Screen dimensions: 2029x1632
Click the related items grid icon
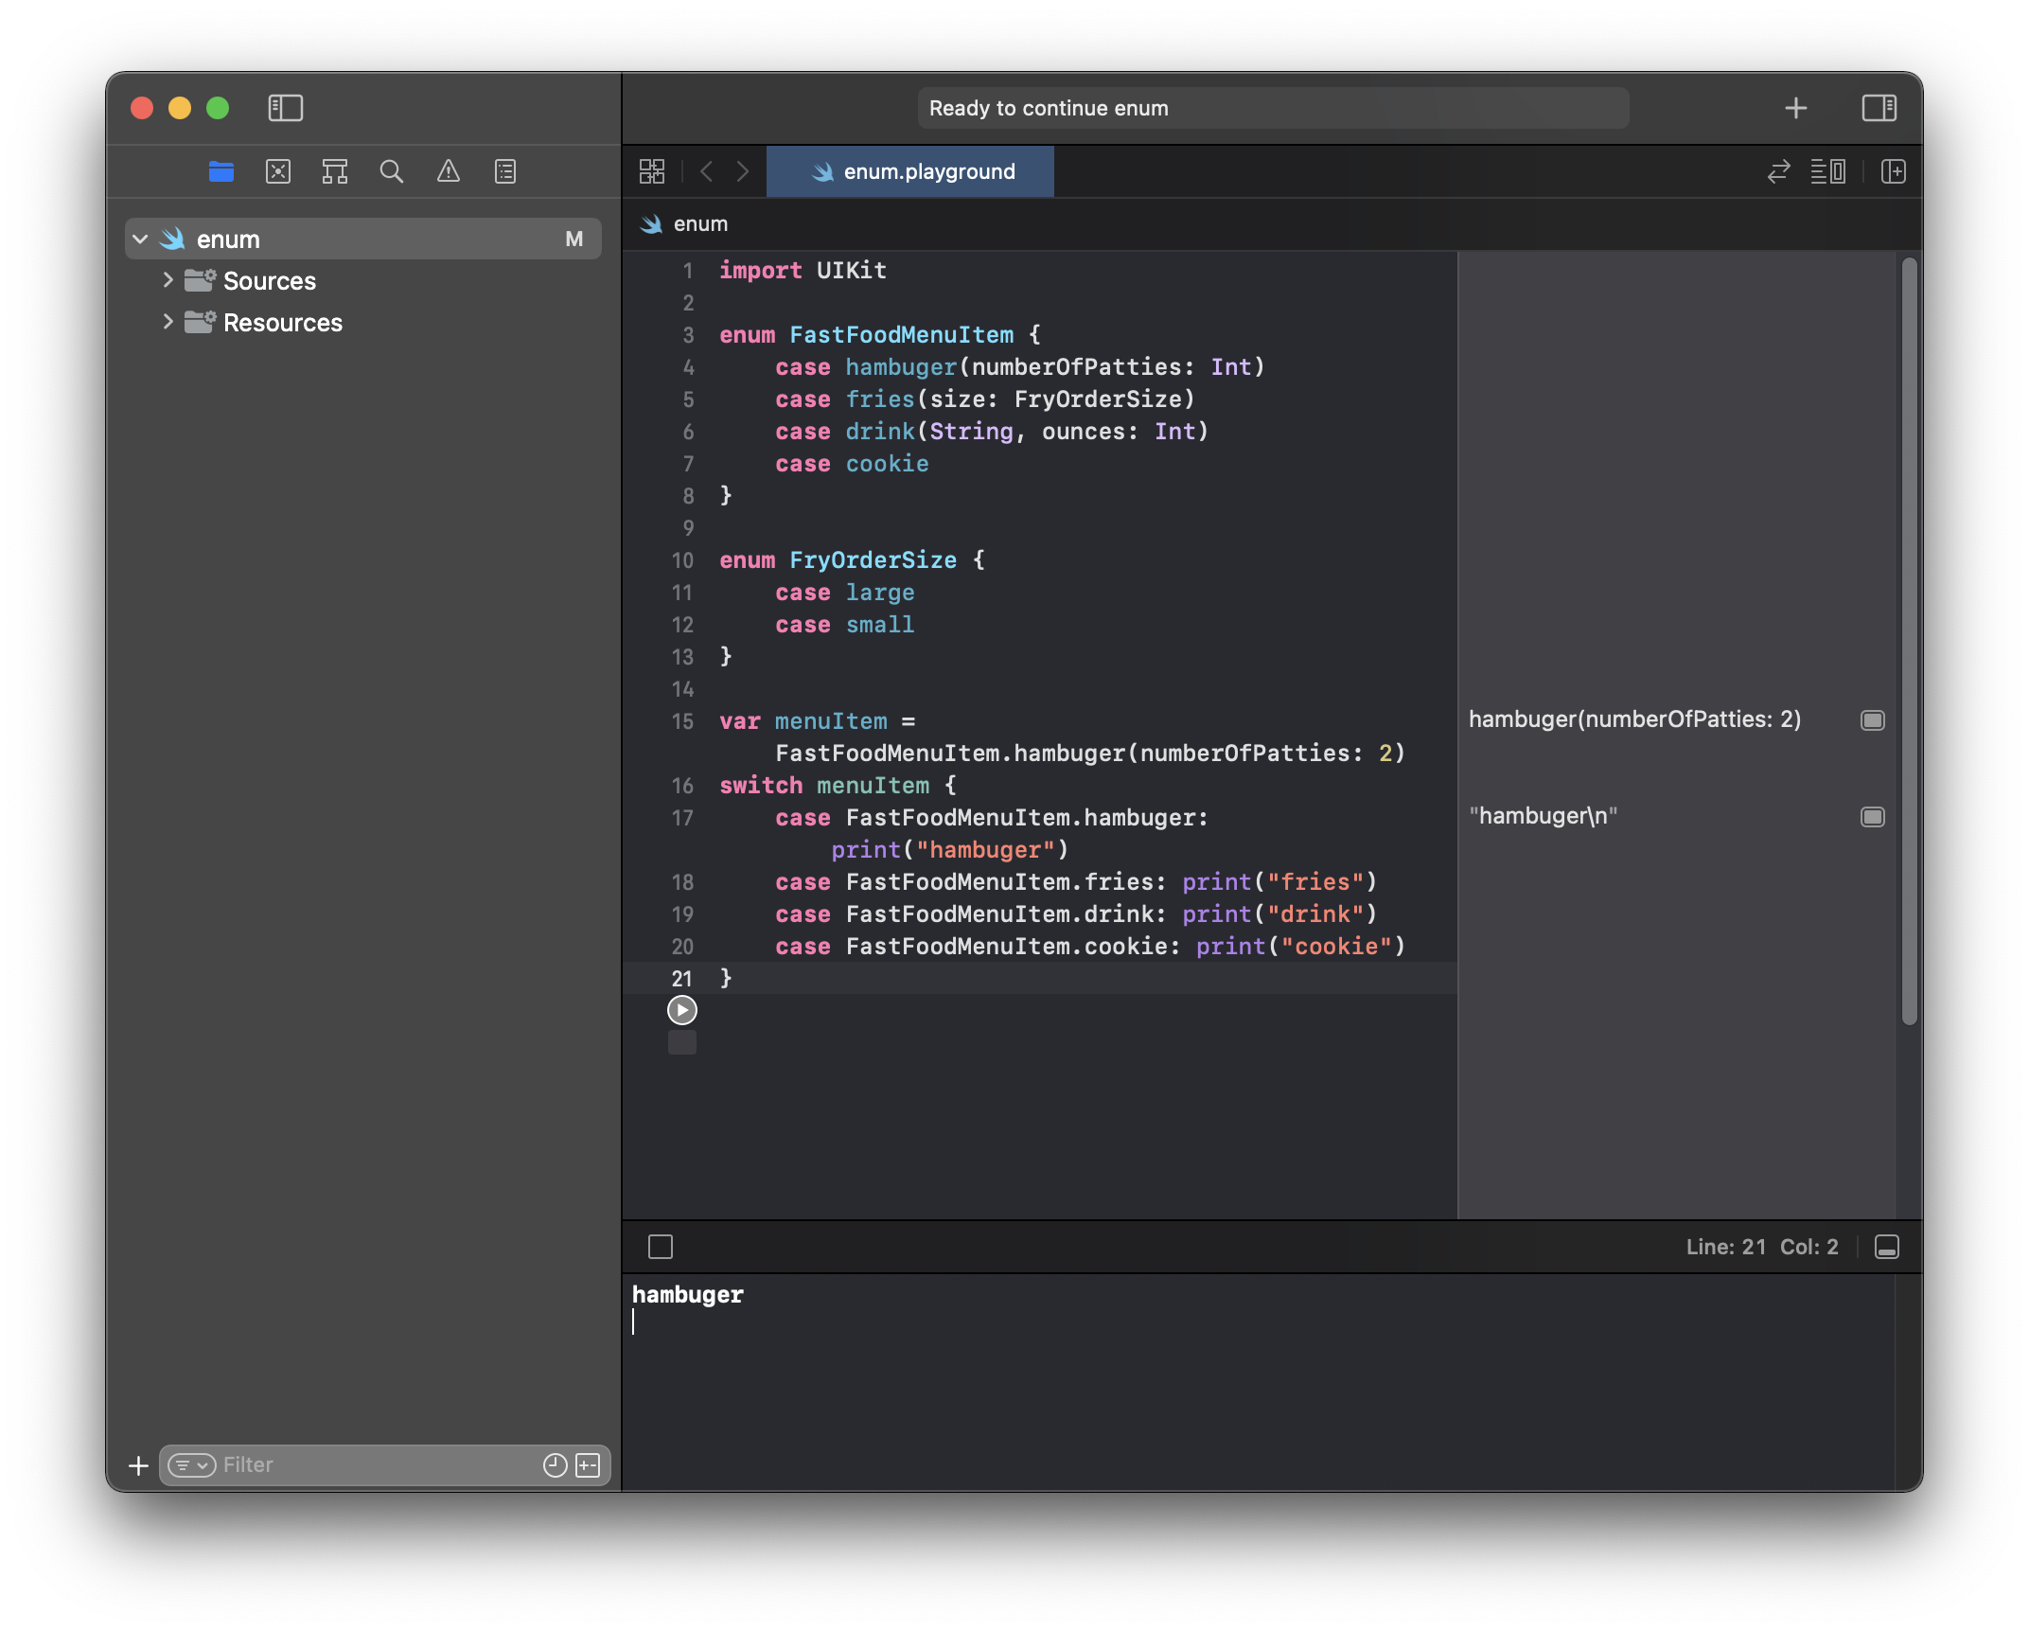tap(652, 171)
